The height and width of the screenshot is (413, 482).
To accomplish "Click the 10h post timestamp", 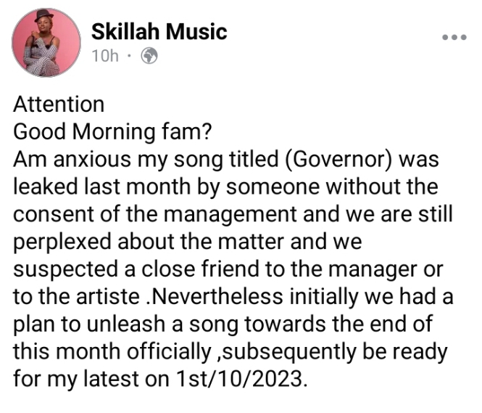I will tap(105, 56).
